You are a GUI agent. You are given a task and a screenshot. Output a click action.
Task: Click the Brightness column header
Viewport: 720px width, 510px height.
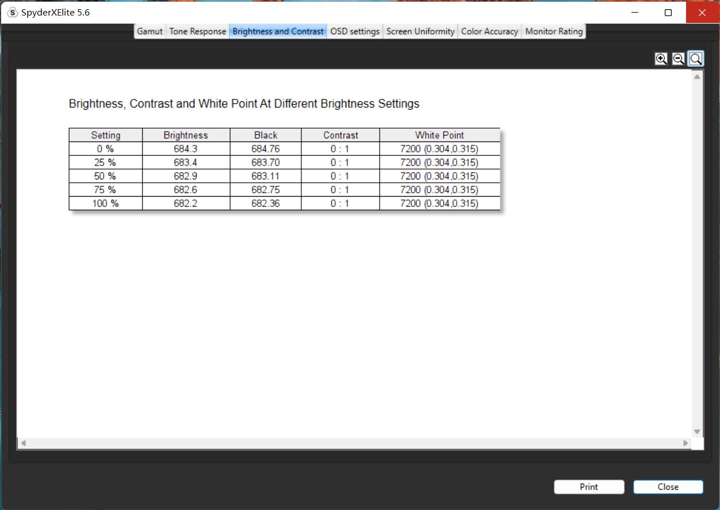[x=186, y=135]
